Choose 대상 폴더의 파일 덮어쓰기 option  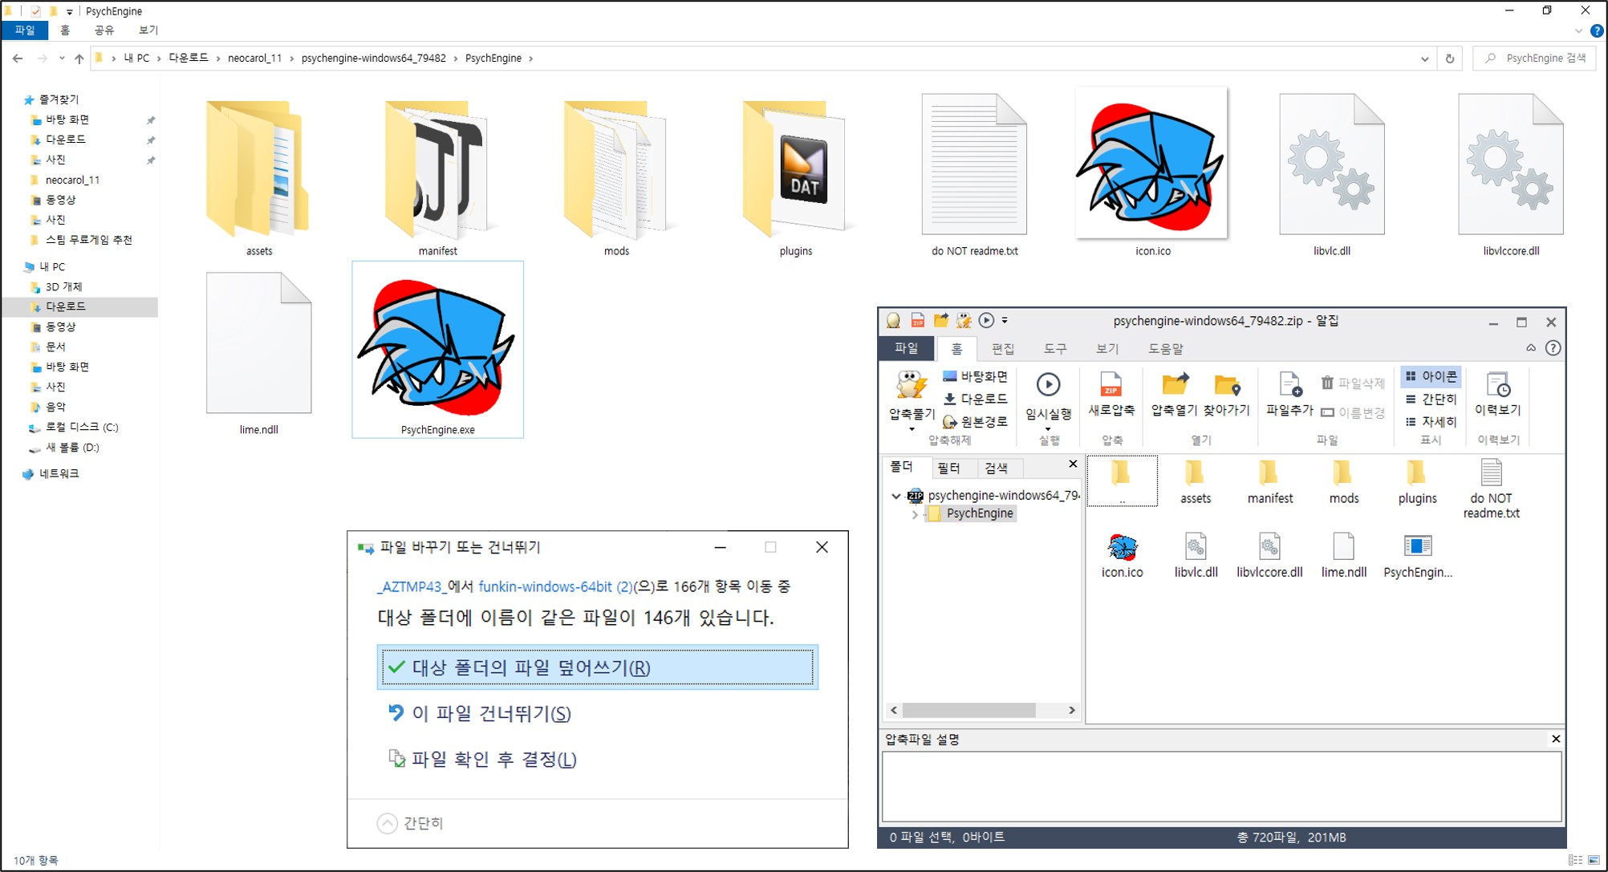(597, 667)
